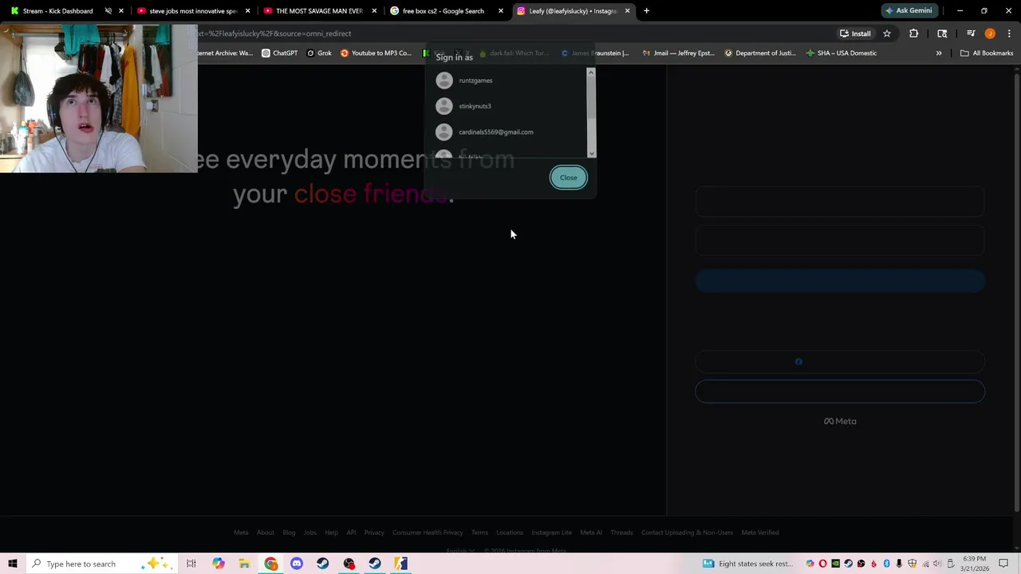The height and width of the screenshot is (574, 1021).
Task: Open the notification center icon
Action: click(1003, 564)
